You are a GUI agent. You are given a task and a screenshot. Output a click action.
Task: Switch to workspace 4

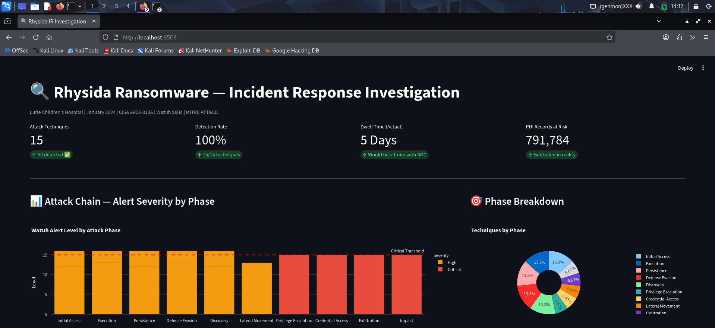point(128,6)
